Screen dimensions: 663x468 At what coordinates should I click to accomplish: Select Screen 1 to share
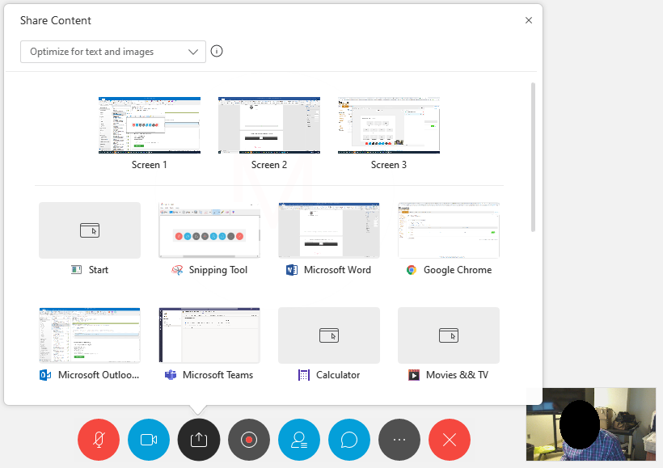point(150,125)
